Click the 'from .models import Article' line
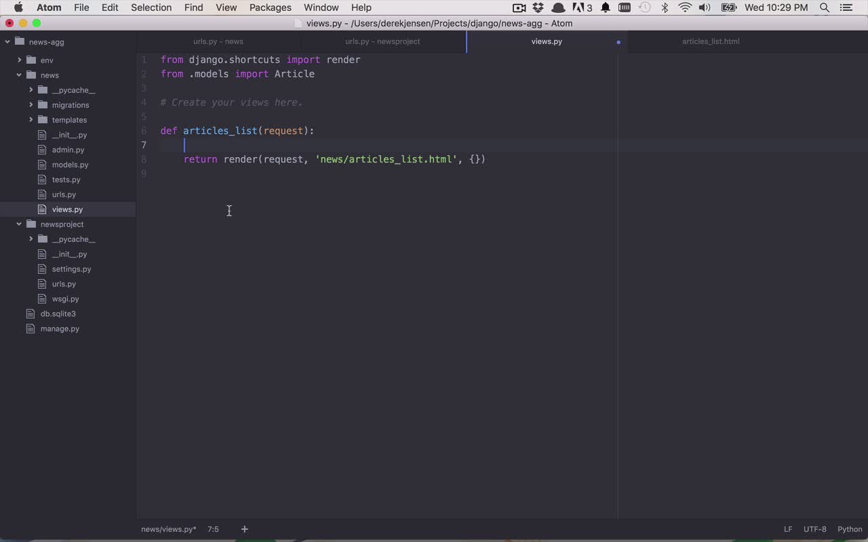The width and height of the screenshot is (868, 542). (237, 74)
